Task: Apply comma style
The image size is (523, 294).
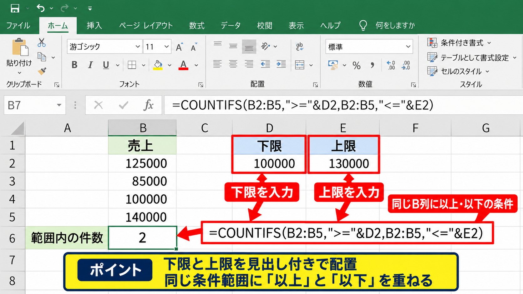Action: click(372, 65)
